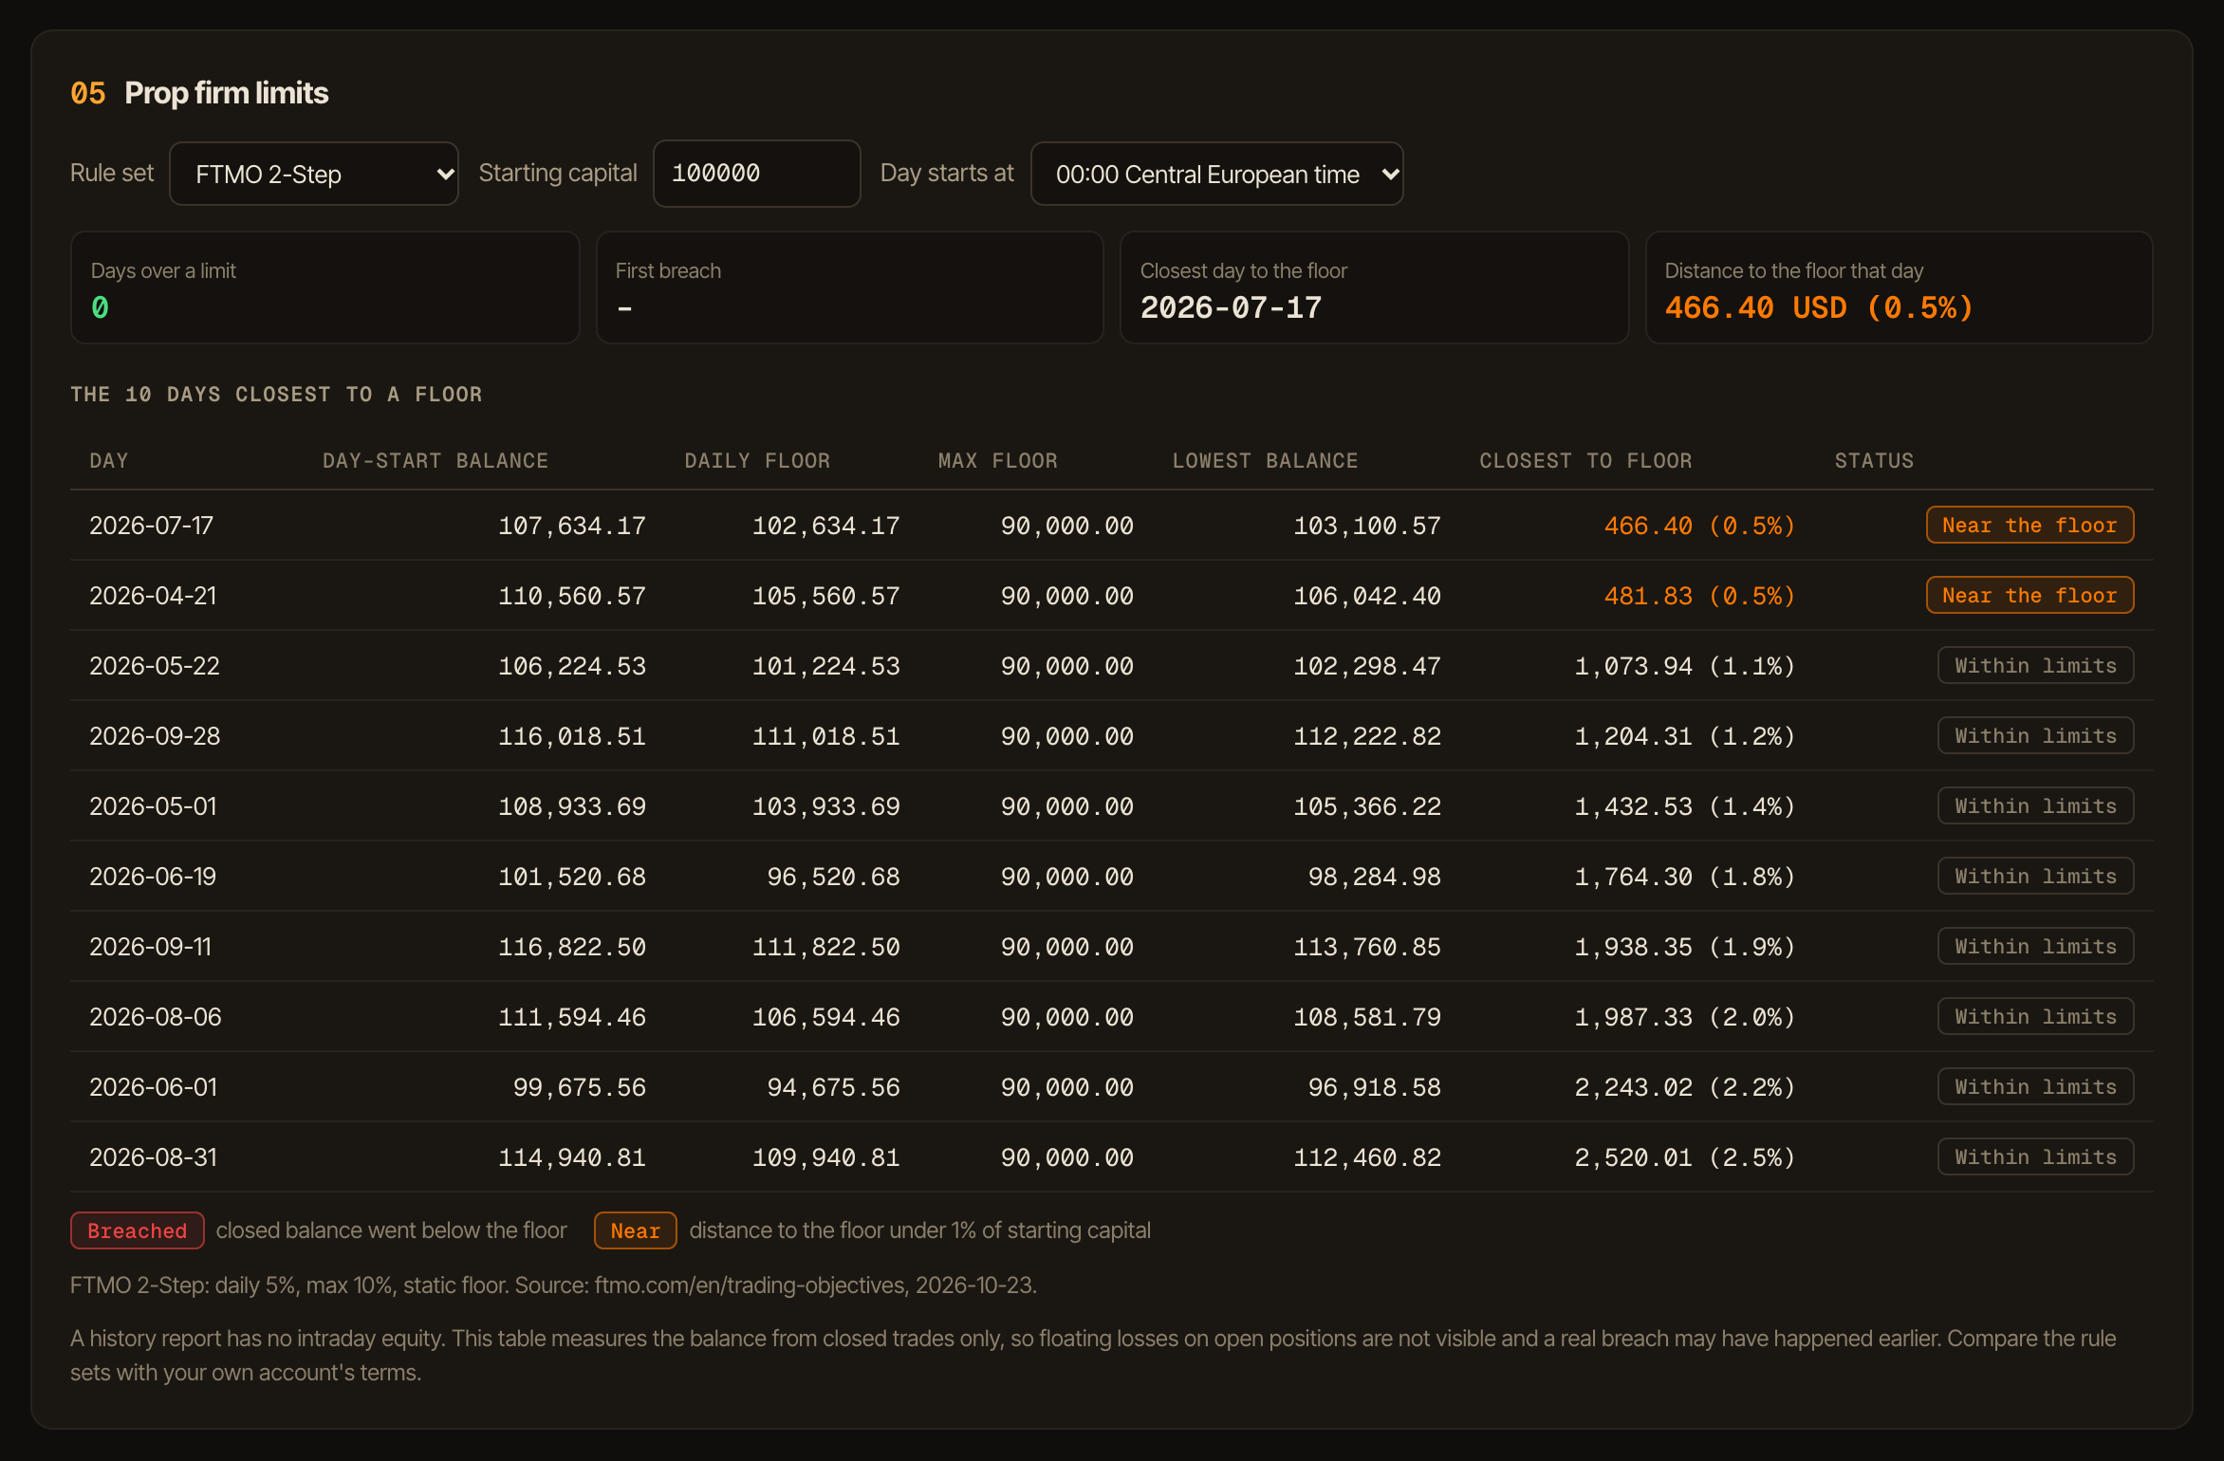
Task: Click the 2,520.01 (2.5%) closest to floor cell
Action: point(1684,1157)
